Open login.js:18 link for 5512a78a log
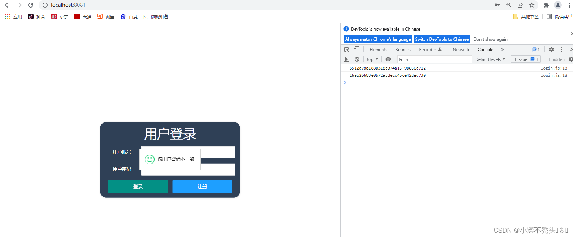The height and width of the screenshot is (237, 573). (554, 68)
